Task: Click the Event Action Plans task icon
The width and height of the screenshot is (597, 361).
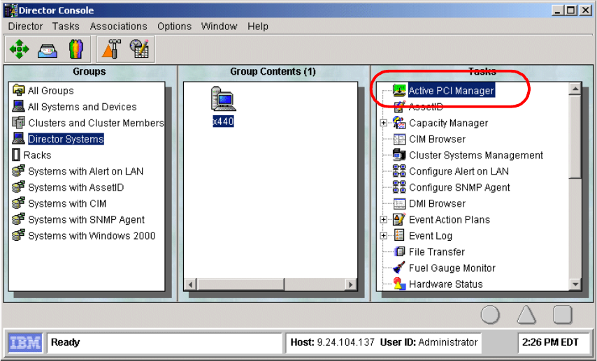Action: tap(399, 219)
